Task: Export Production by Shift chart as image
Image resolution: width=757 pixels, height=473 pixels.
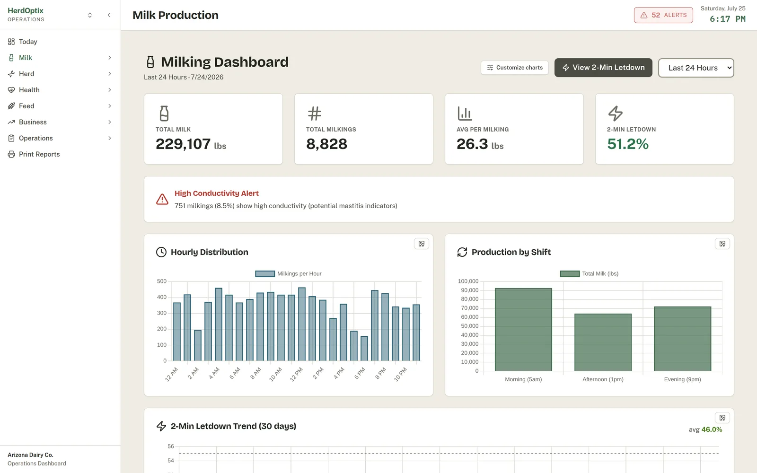Action: click(x=722, y=244)
